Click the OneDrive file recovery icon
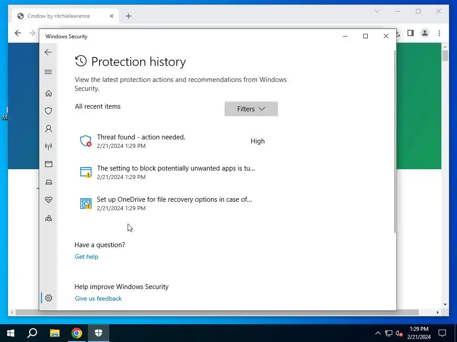 (86, 203)
